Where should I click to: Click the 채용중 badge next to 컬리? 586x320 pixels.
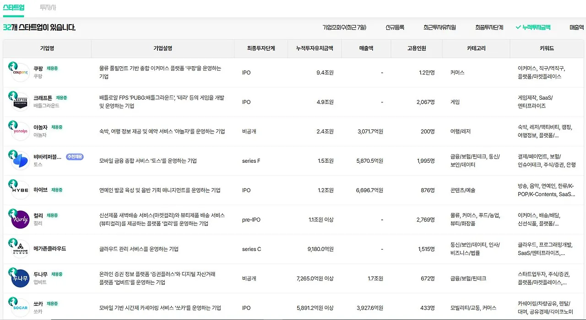pyautogui.click(x=52, y=215)
